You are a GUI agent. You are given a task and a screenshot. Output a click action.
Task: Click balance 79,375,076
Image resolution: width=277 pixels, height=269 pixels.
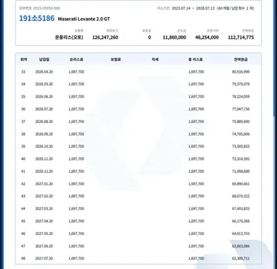241,84
